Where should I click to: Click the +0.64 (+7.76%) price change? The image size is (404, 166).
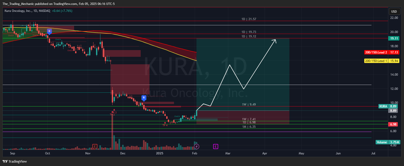point(62,11)
